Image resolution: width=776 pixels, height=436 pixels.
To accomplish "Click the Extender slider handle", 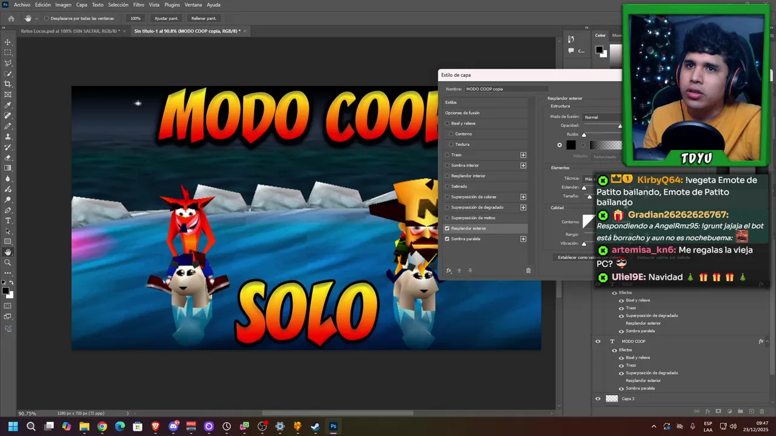I will point(584,188).
